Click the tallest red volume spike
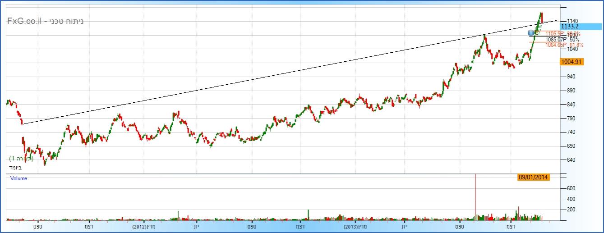 (475, 194)
